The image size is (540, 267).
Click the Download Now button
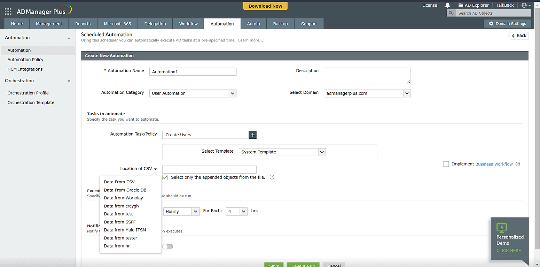click(265, 6)
